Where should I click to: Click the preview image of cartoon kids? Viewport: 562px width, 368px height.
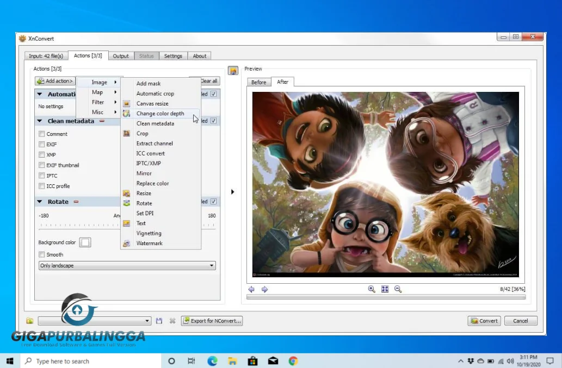pyautogui.click(x=385, y=184)
